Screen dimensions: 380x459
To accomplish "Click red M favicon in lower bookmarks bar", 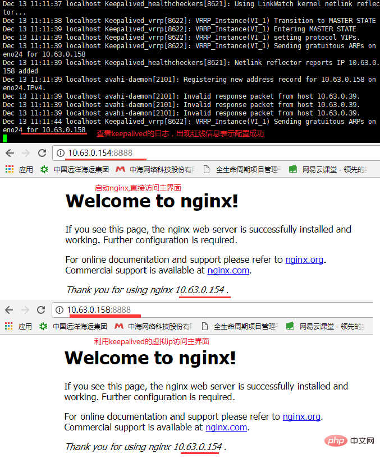I will pyautogui.click(x=119, y=326).
